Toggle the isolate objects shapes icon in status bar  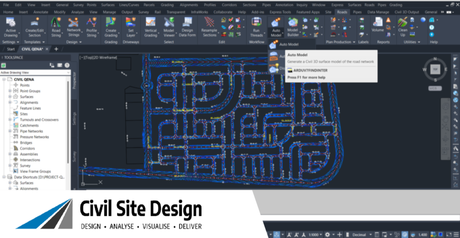click(x=397, y=234)
